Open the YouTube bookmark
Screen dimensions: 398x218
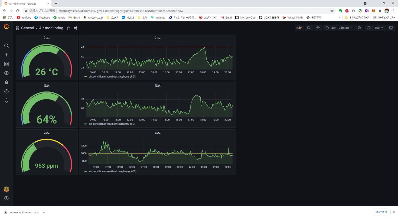pyautogui.click(x=24, y=17)
